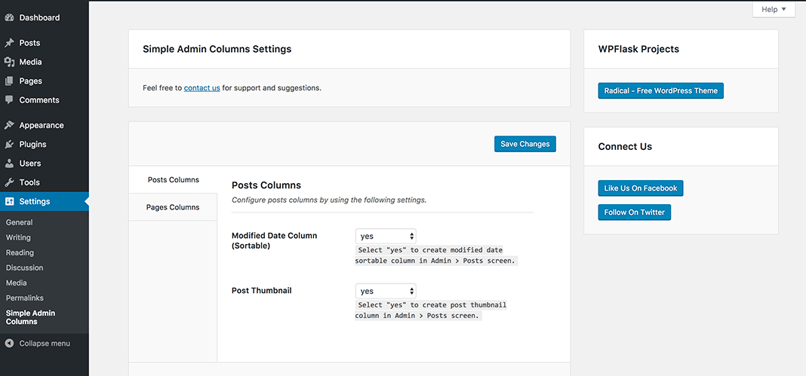The image size is (806, 376).
Task: Click Follow On Twitter button
Action: click(x=635, y=212)
